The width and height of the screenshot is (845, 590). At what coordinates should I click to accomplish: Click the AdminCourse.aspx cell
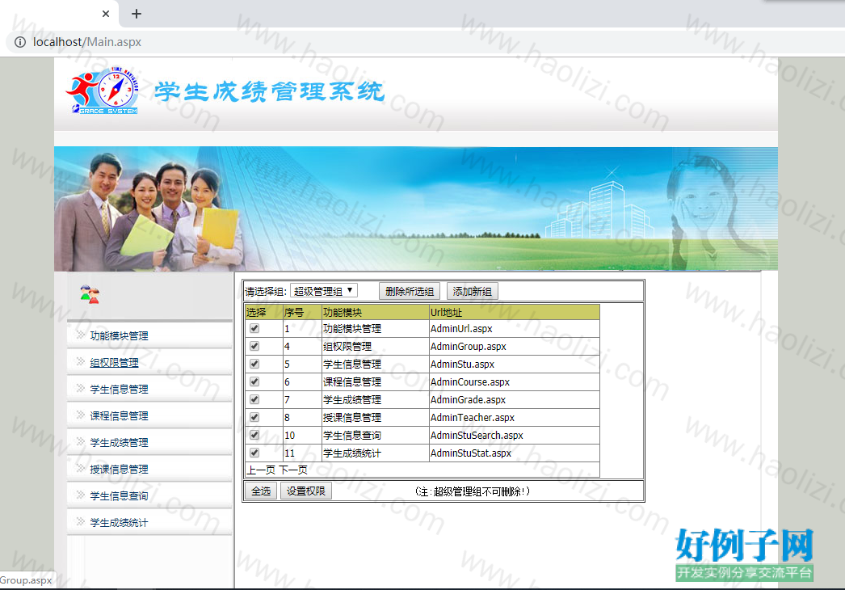[514, 381]
